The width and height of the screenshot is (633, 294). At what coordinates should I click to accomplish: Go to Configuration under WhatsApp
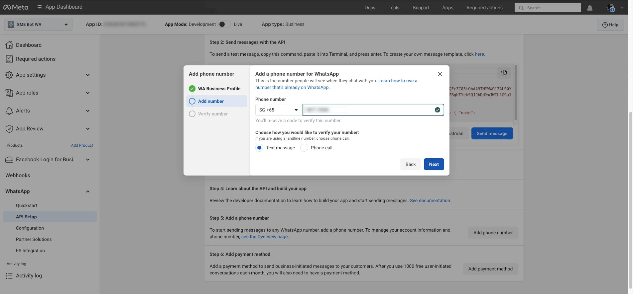[x=30, y=228]
